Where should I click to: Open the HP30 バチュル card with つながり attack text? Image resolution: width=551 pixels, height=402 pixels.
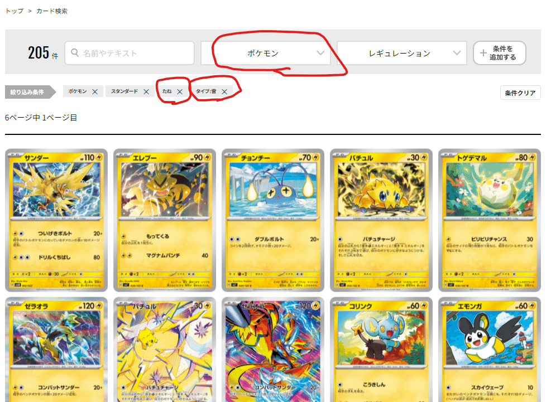click(x=381, y=220)
